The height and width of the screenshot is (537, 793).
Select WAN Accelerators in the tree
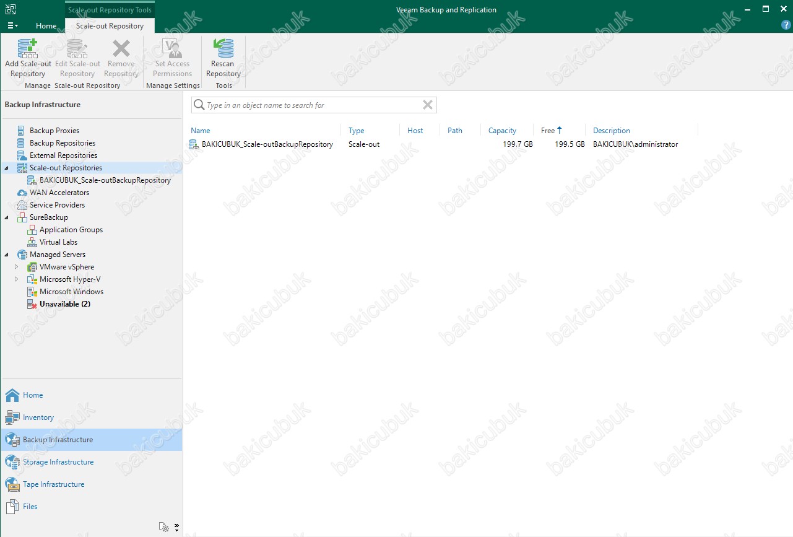(x=59, y=193)
